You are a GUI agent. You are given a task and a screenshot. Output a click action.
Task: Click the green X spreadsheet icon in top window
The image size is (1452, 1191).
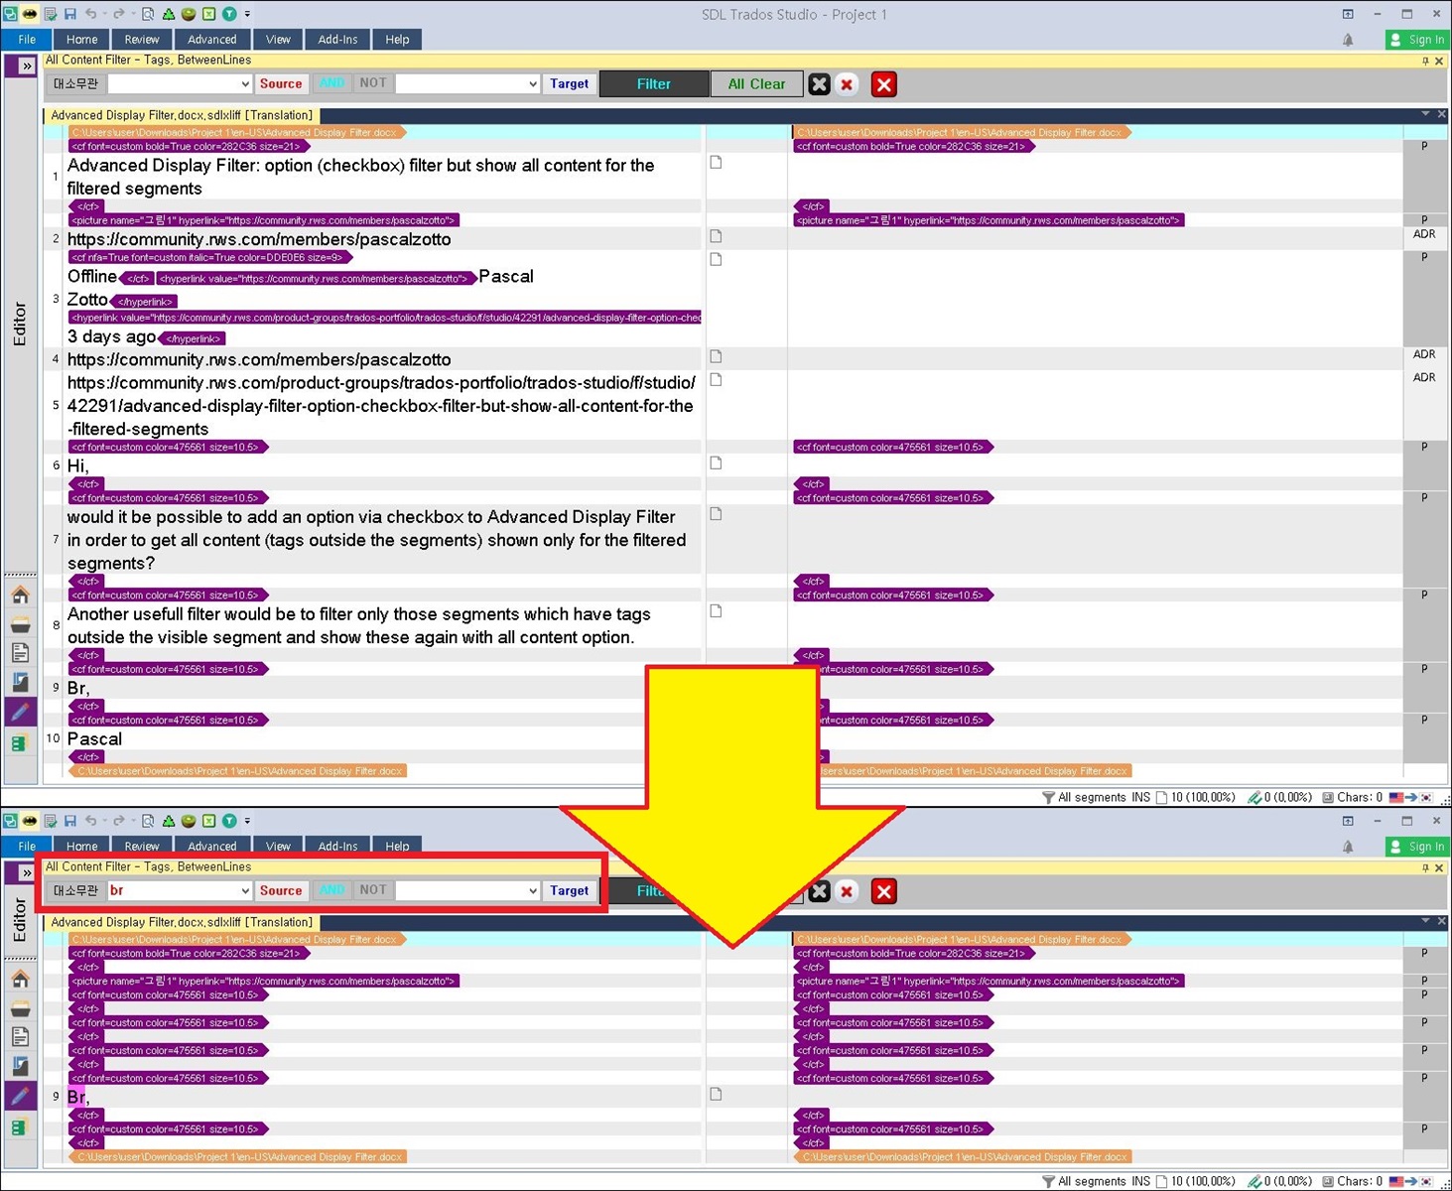[x=209, y=14]
